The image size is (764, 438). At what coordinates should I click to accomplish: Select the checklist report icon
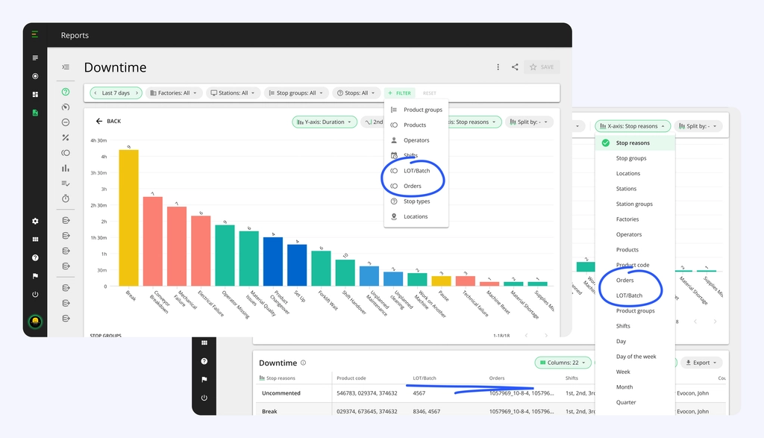(66, 184)
